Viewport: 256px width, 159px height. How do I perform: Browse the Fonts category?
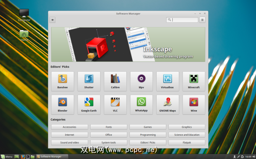pos(109,127)
